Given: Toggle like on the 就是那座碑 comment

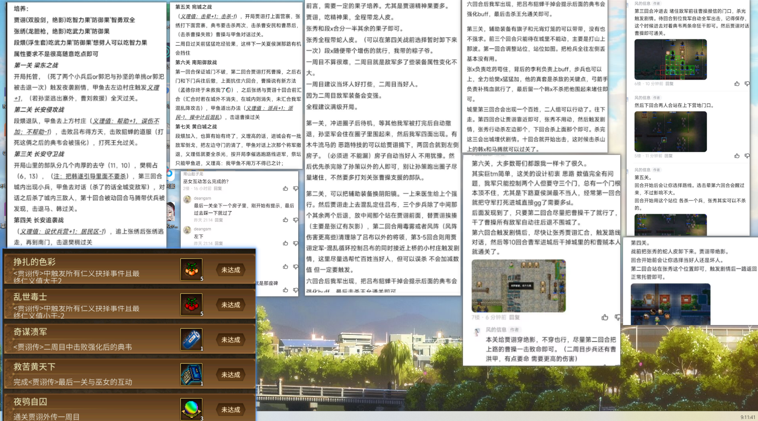Looking at the screenshot, I should 285,290.
